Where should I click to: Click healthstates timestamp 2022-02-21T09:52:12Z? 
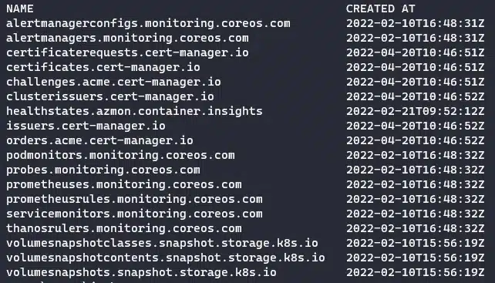point(415,111)
